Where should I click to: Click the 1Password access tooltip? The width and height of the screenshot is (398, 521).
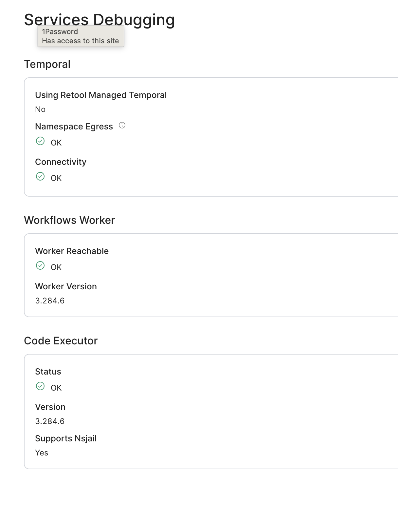(81, 36)
